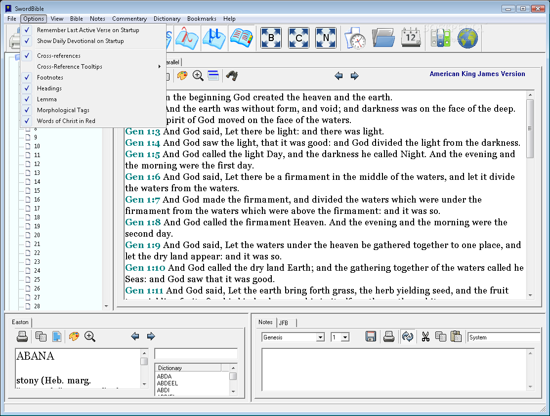Viewport: 550px width, 416px height.
Task: Click the blue document icon in Easton pane
Action: [x=56, y=336]
